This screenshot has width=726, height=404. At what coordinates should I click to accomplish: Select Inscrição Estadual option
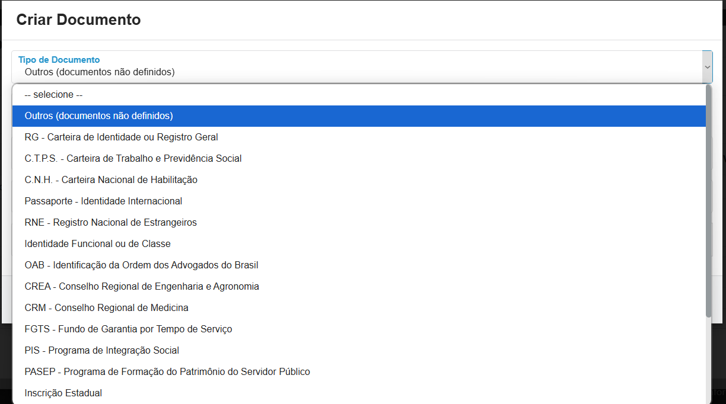tap(63, 393)
